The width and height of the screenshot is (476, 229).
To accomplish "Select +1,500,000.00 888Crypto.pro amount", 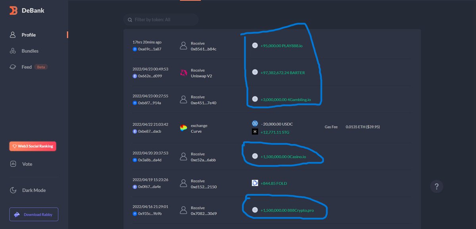I will tap(287, 210).
